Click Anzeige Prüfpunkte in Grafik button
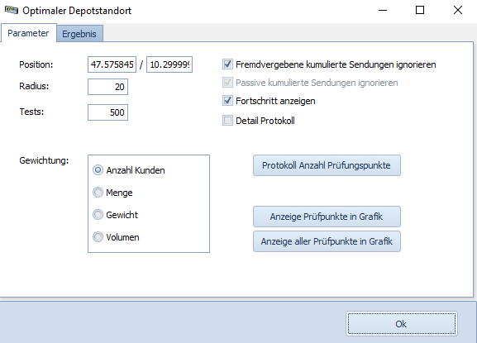The image size is (477, 343). pos(327,217)
